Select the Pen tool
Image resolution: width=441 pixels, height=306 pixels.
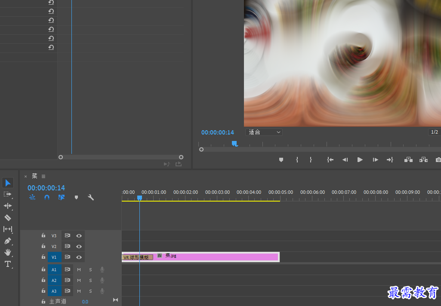8,241
